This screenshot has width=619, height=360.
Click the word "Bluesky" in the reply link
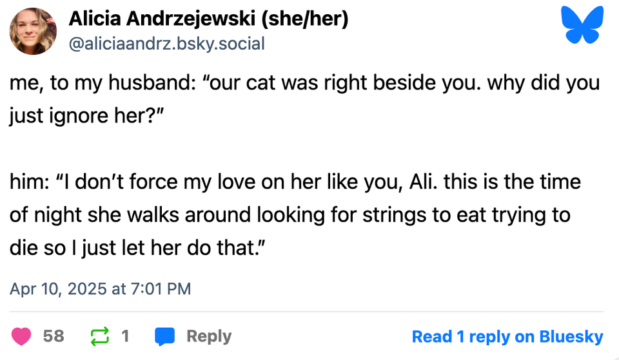coord(571,336)
